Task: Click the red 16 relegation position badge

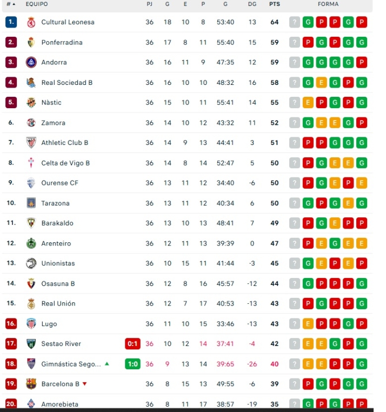Action: [x=11, y=324]
